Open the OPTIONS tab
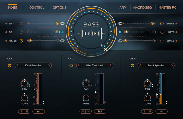 pyautogui.click(x=59, y=8)
